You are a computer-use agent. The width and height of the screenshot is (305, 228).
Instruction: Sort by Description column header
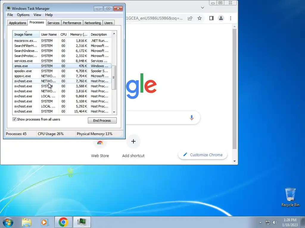pyautogui.click(x=100, y=34)
